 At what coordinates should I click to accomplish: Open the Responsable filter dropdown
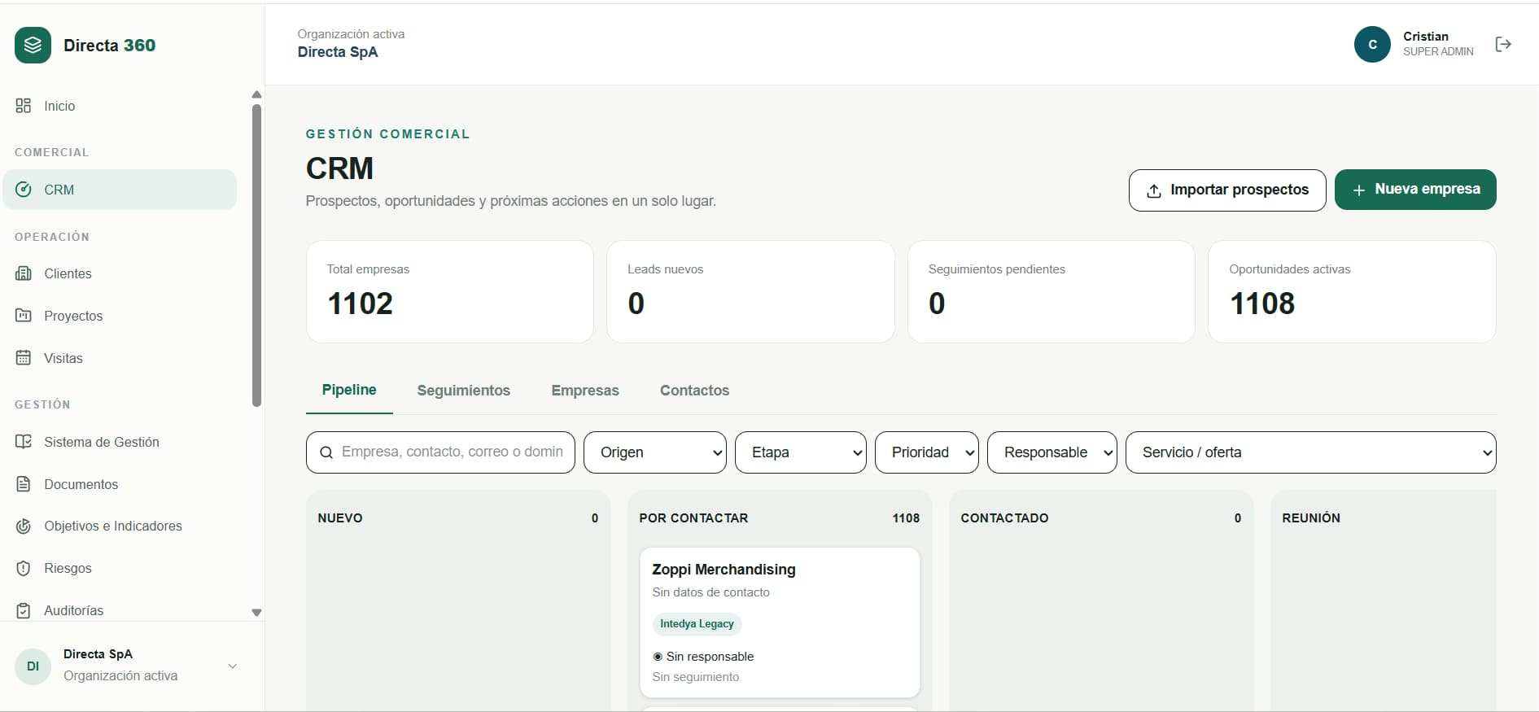point(1052,452)
